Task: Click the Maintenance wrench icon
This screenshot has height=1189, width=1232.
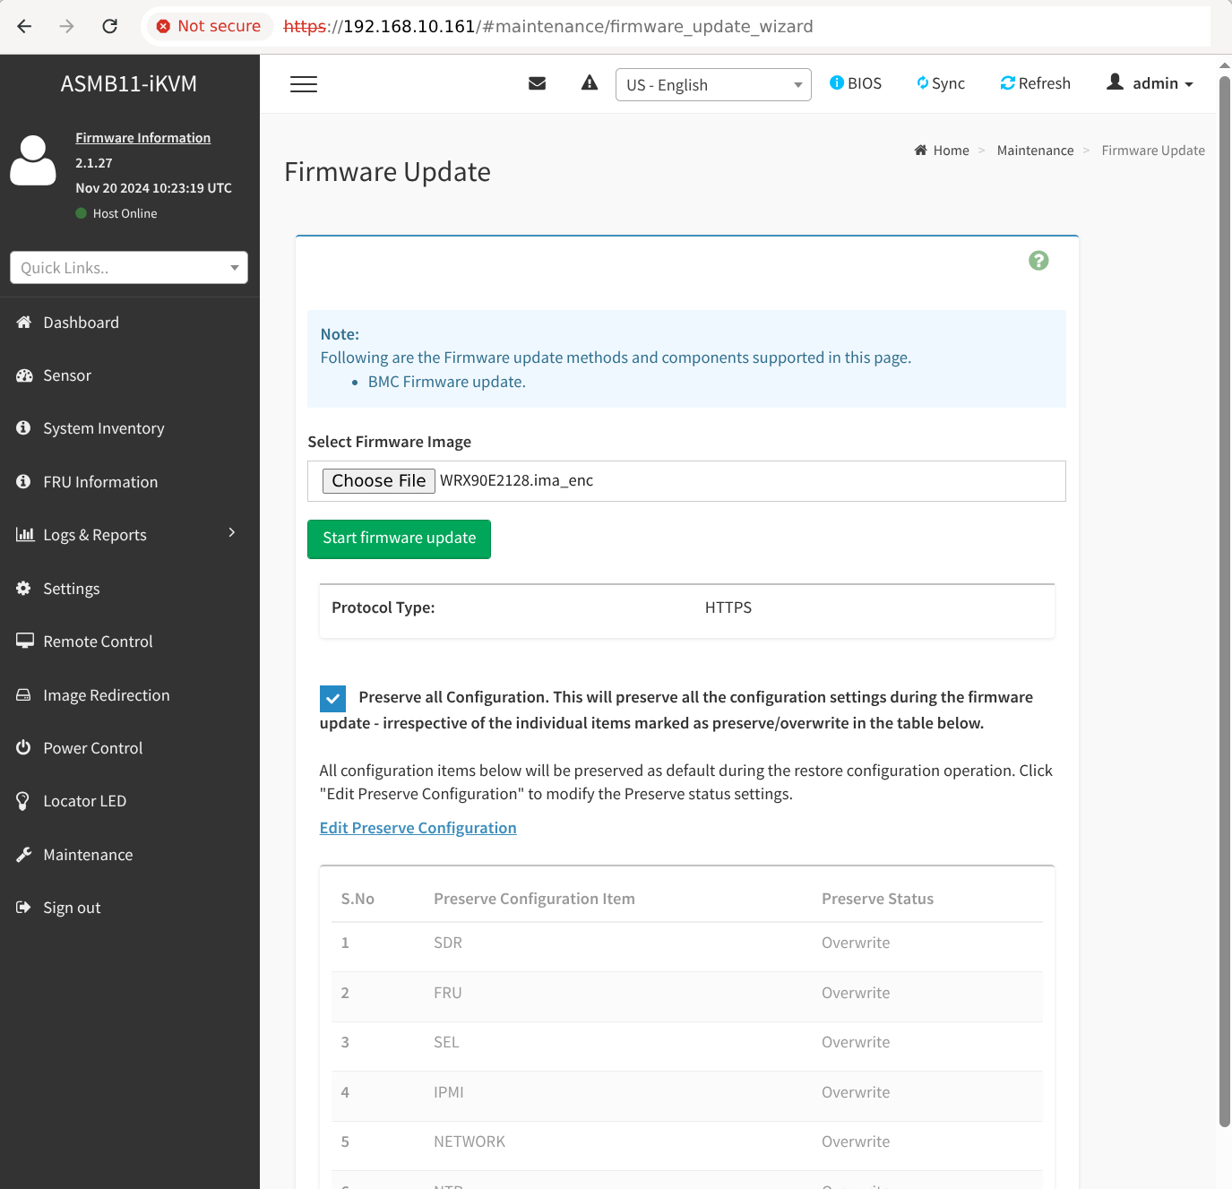Action: tap(24, 854)
